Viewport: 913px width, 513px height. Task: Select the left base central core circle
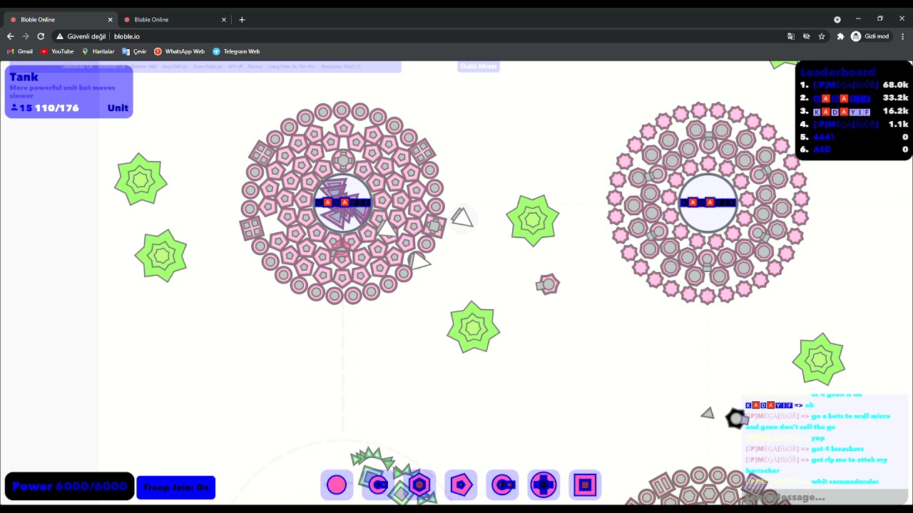click(343, 202)
